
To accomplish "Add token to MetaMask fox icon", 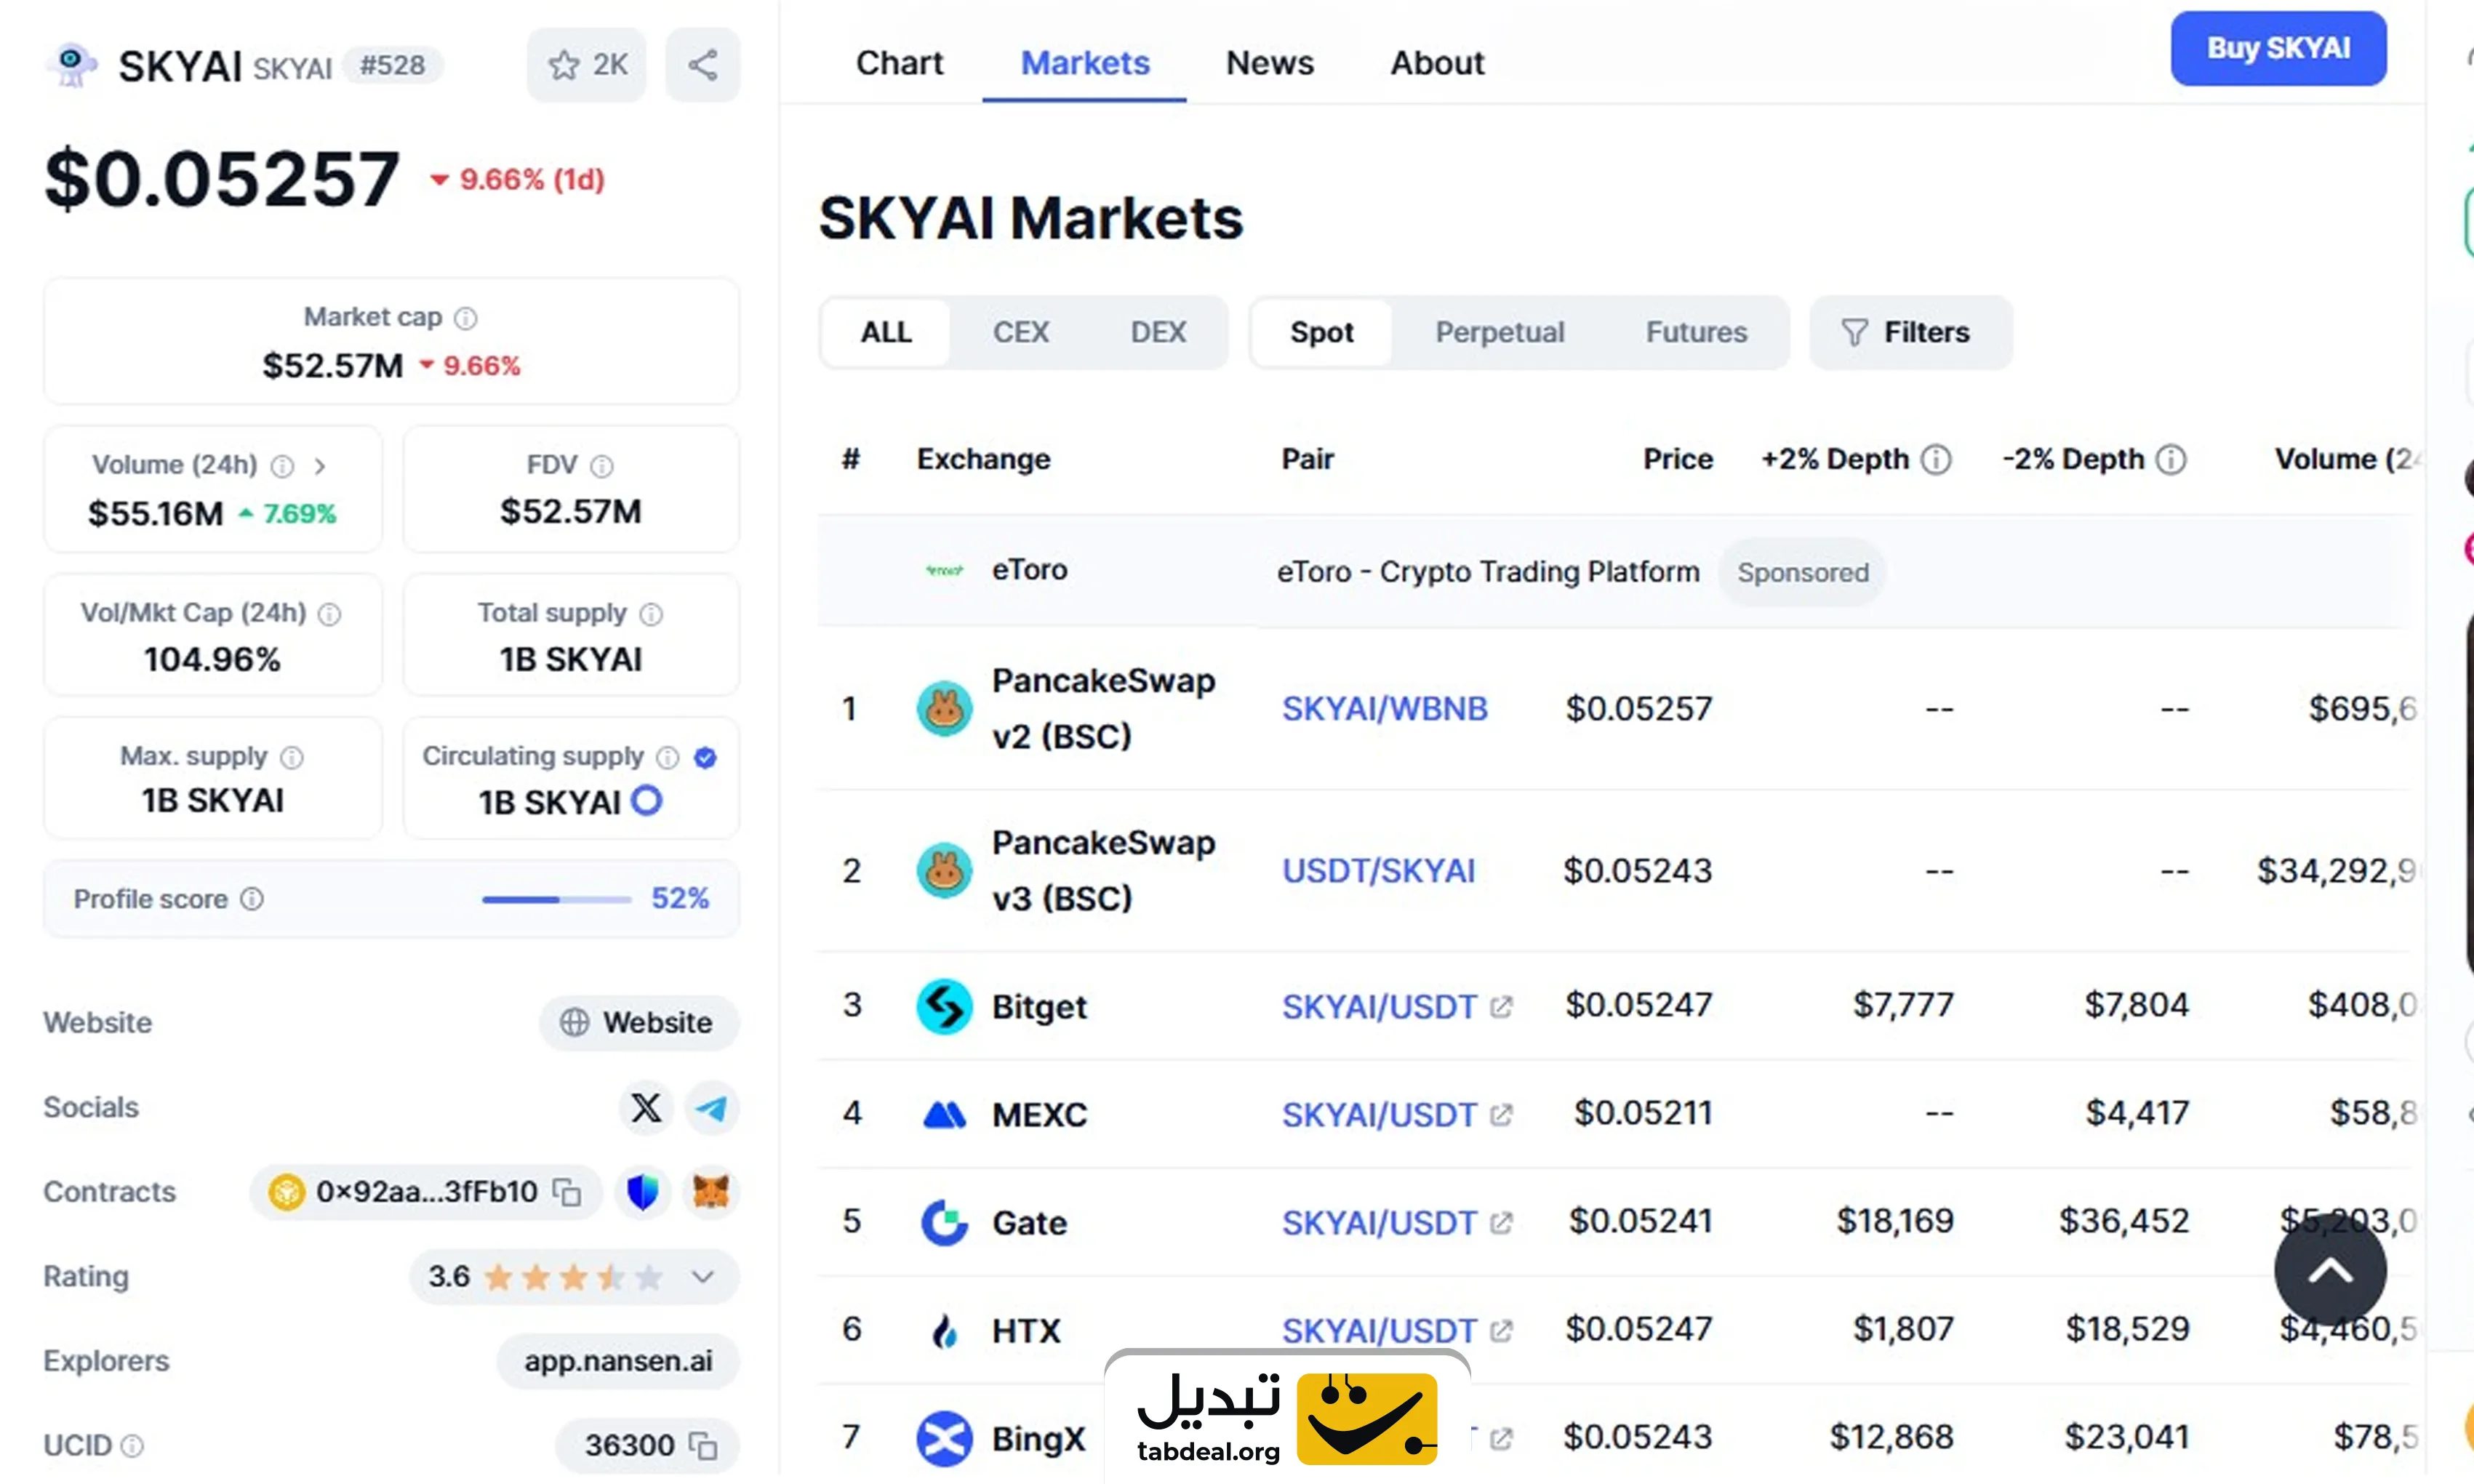I will [711, 1192].
